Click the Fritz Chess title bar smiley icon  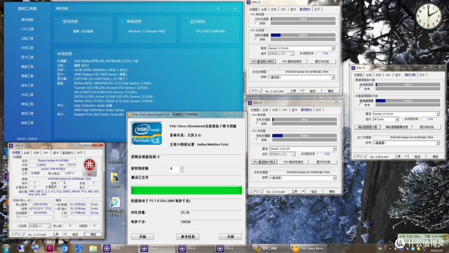[x=129, y=114]
